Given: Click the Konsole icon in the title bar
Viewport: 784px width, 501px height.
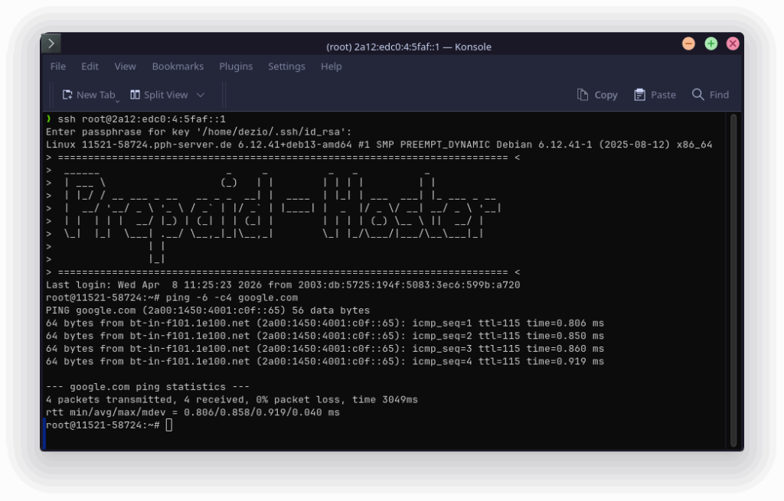Looking at the screenshot, I should (x=51, y=43).
